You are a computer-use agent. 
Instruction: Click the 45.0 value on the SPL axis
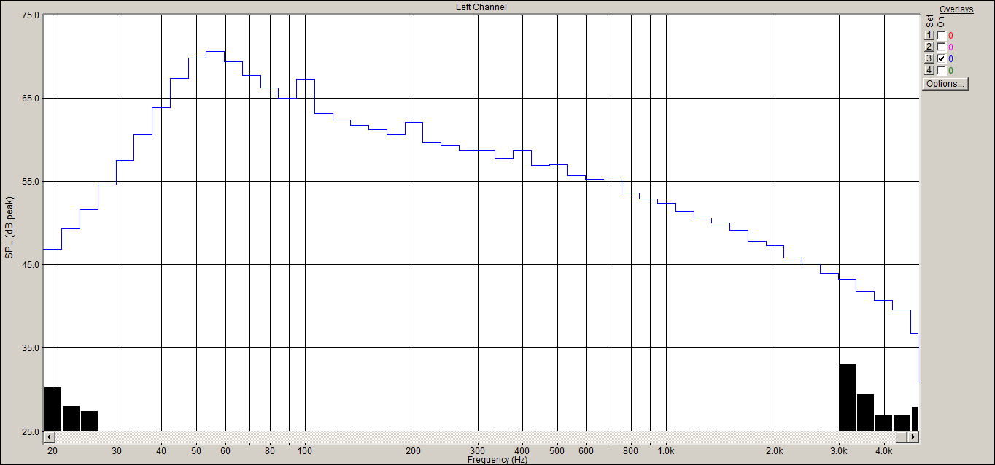pos(31,264)
